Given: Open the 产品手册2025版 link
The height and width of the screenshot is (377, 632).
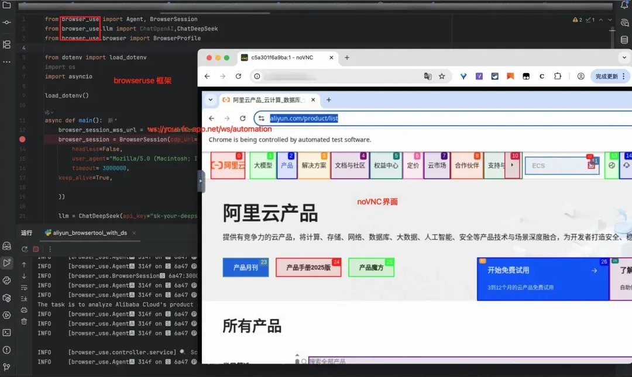Looking at the screenshot, I should (307, 267).
